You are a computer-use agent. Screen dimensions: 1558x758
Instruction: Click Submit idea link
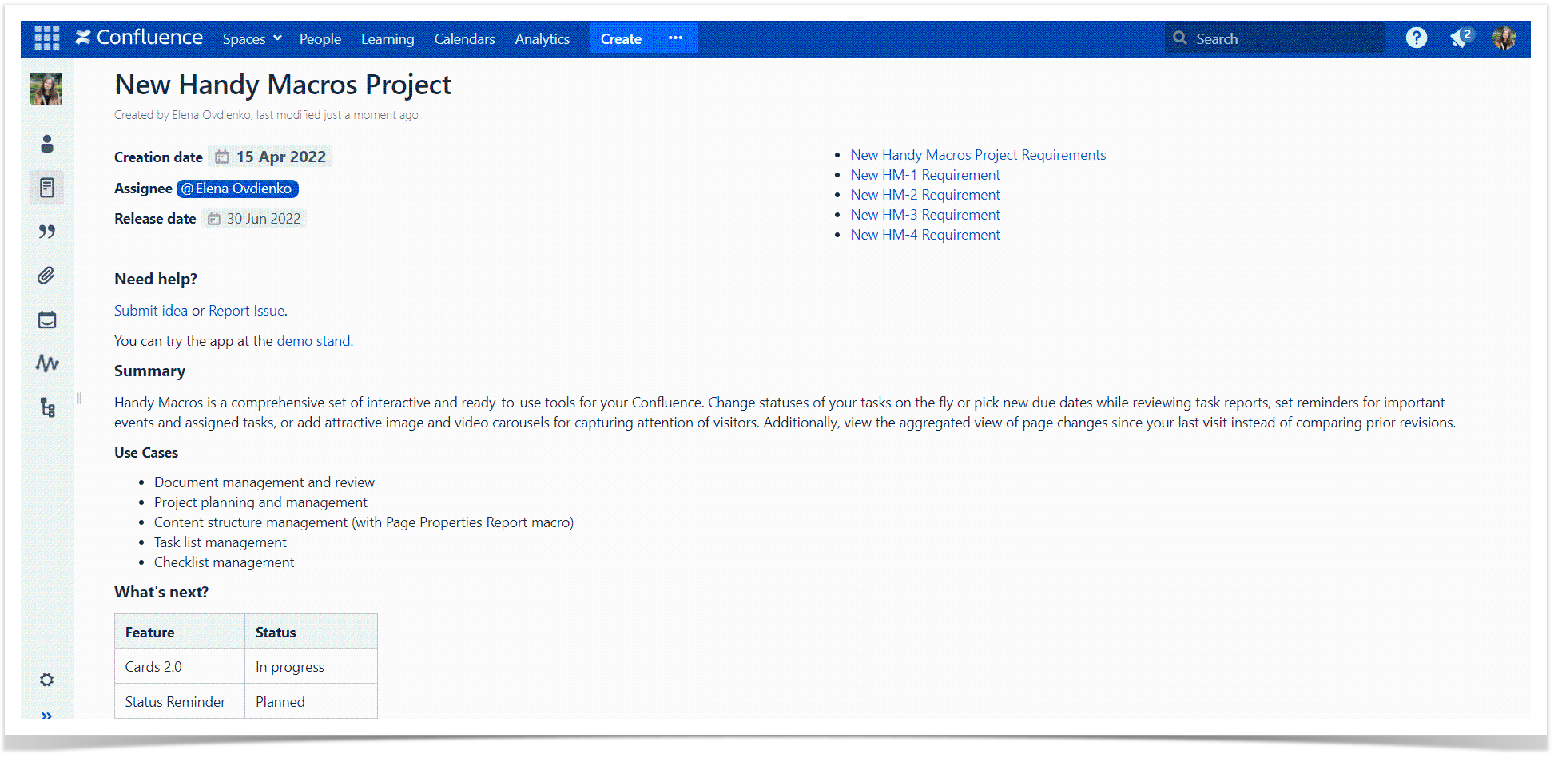click(151, 311)
